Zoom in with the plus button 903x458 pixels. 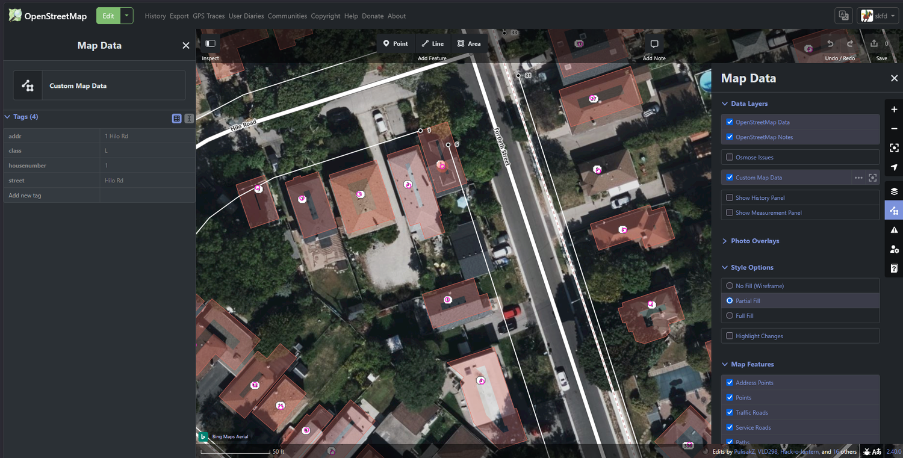click(894, 110)
